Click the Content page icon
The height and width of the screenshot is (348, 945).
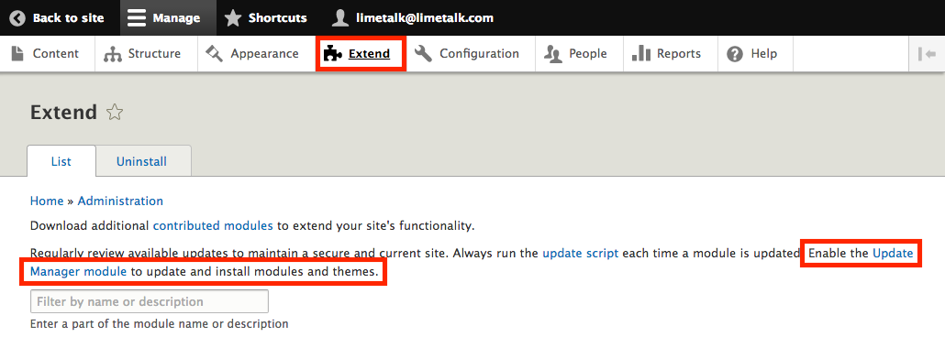(17, 54)
